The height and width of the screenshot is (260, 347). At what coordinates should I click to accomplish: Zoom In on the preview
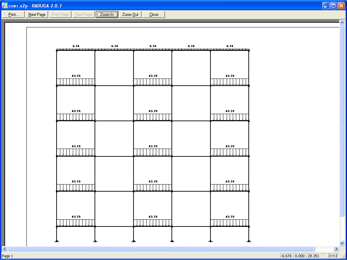(x=107, y=15)
